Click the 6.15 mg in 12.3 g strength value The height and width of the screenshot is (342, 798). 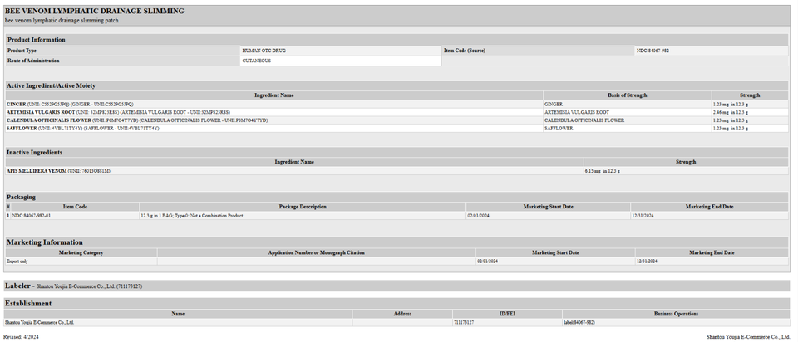(603, 171)
